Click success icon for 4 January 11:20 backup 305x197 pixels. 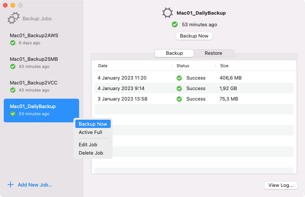pos(179,78)
